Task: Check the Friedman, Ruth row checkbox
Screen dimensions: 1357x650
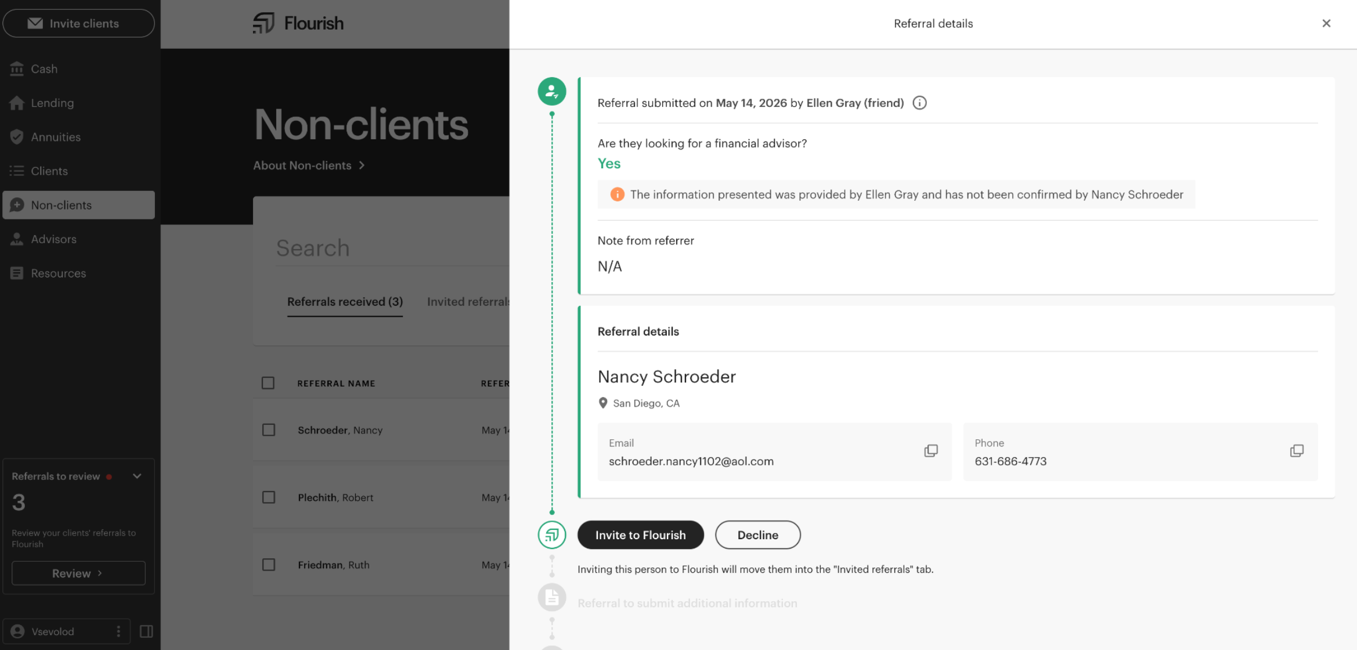Action: coord(268,565)
